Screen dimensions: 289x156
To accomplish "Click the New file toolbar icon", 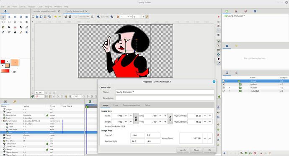I will pyautogui.click(x=33, y=17).
